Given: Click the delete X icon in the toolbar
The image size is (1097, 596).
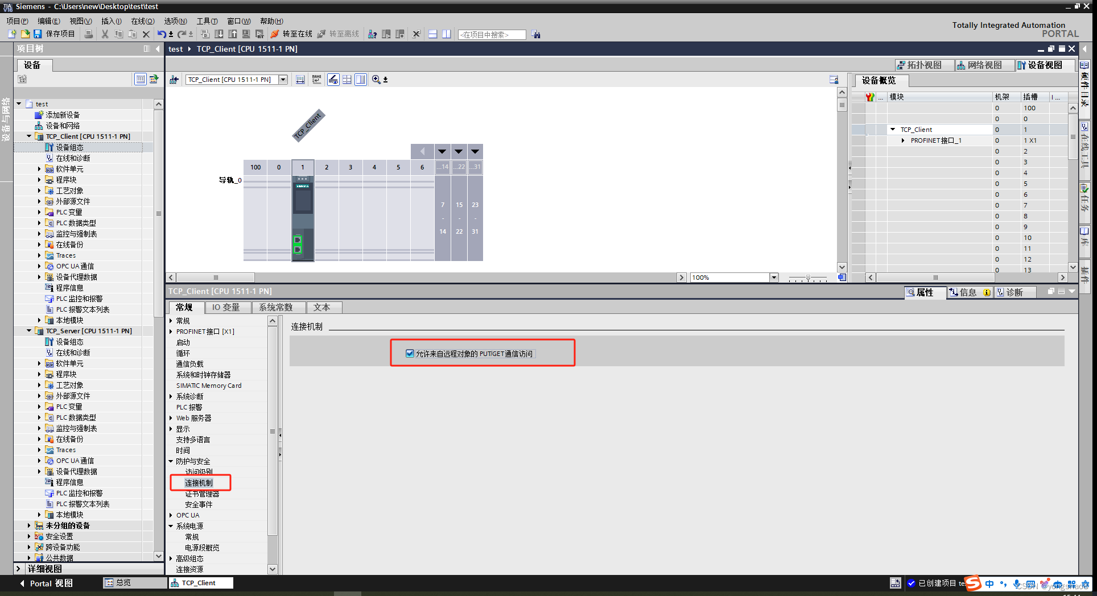Looking at the screenshot, I should 146,34.
